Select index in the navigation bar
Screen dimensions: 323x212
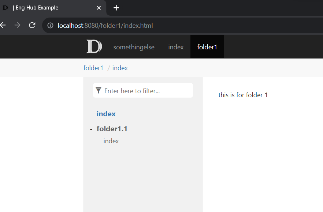(x=176, y=47)
